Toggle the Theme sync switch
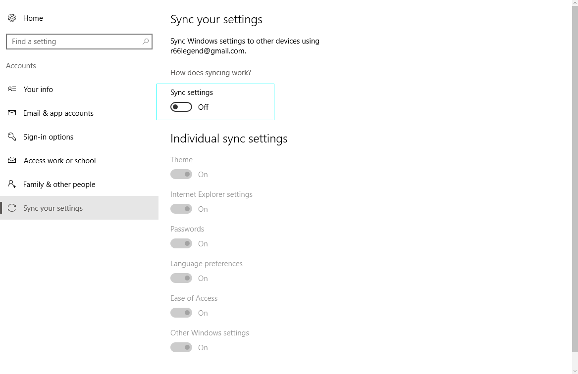 (x=181, y=174)
